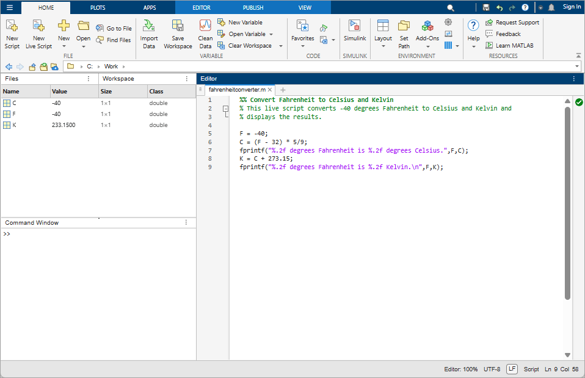Open the hamburger menu
Viewport: 585px width, 378px height.
point(10,7)
